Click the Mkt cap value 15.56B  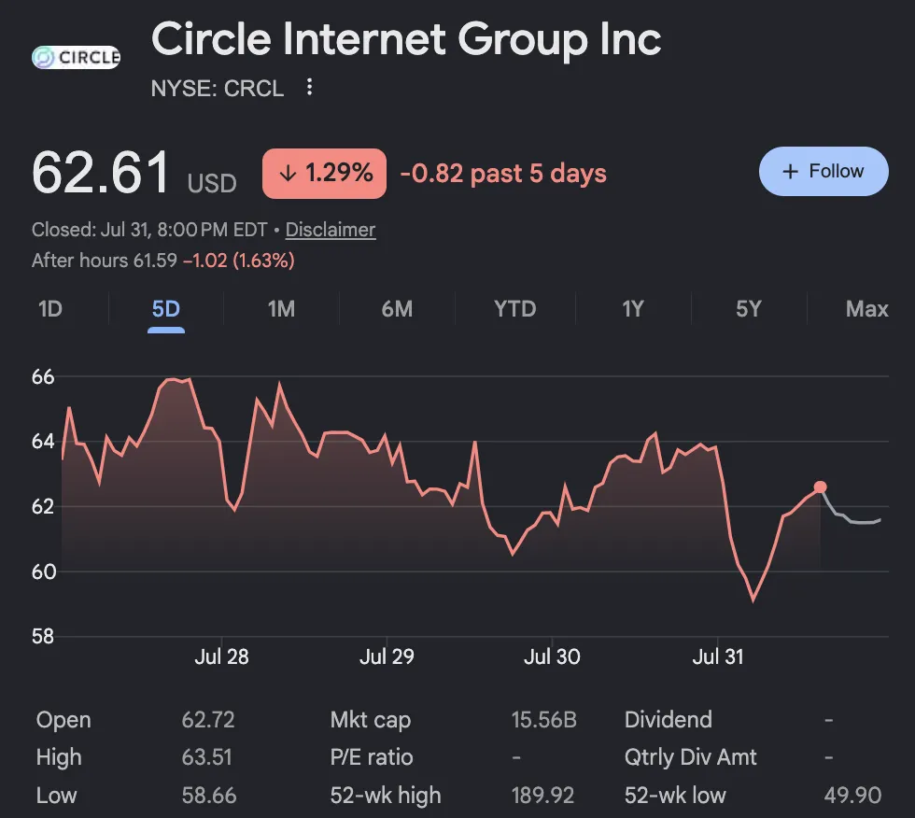[x=543, y=719]
